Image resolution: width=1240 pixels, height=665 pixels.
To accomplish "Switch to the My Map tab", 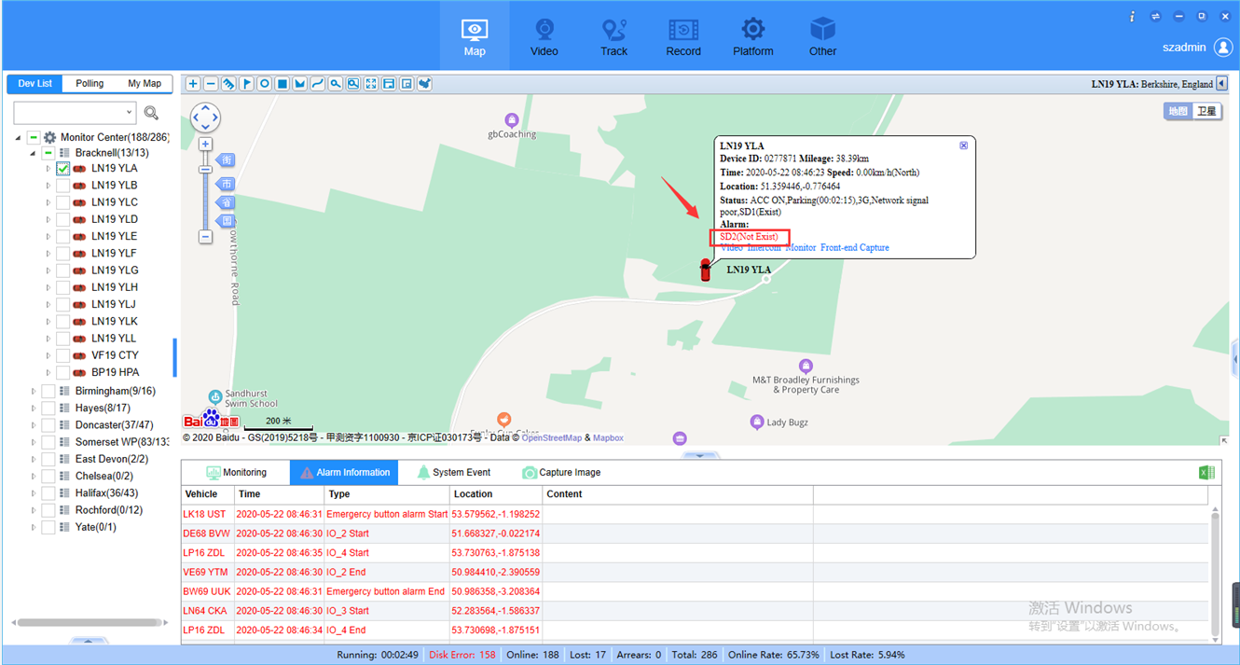I will coord(145,84).
